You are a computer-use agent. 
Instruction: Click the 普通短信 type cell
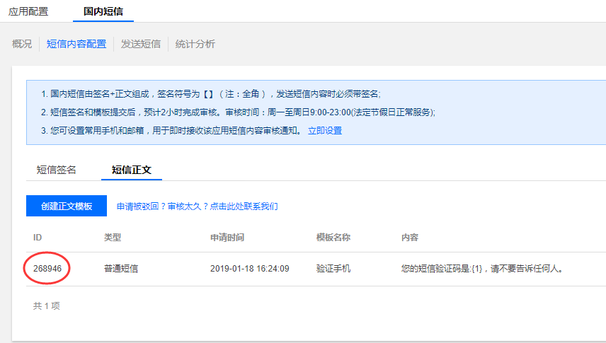point(121,269)
